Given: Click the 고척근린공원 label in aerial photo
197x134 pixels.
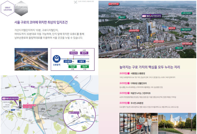Looking at the screenshot, I should pos(187,13).
